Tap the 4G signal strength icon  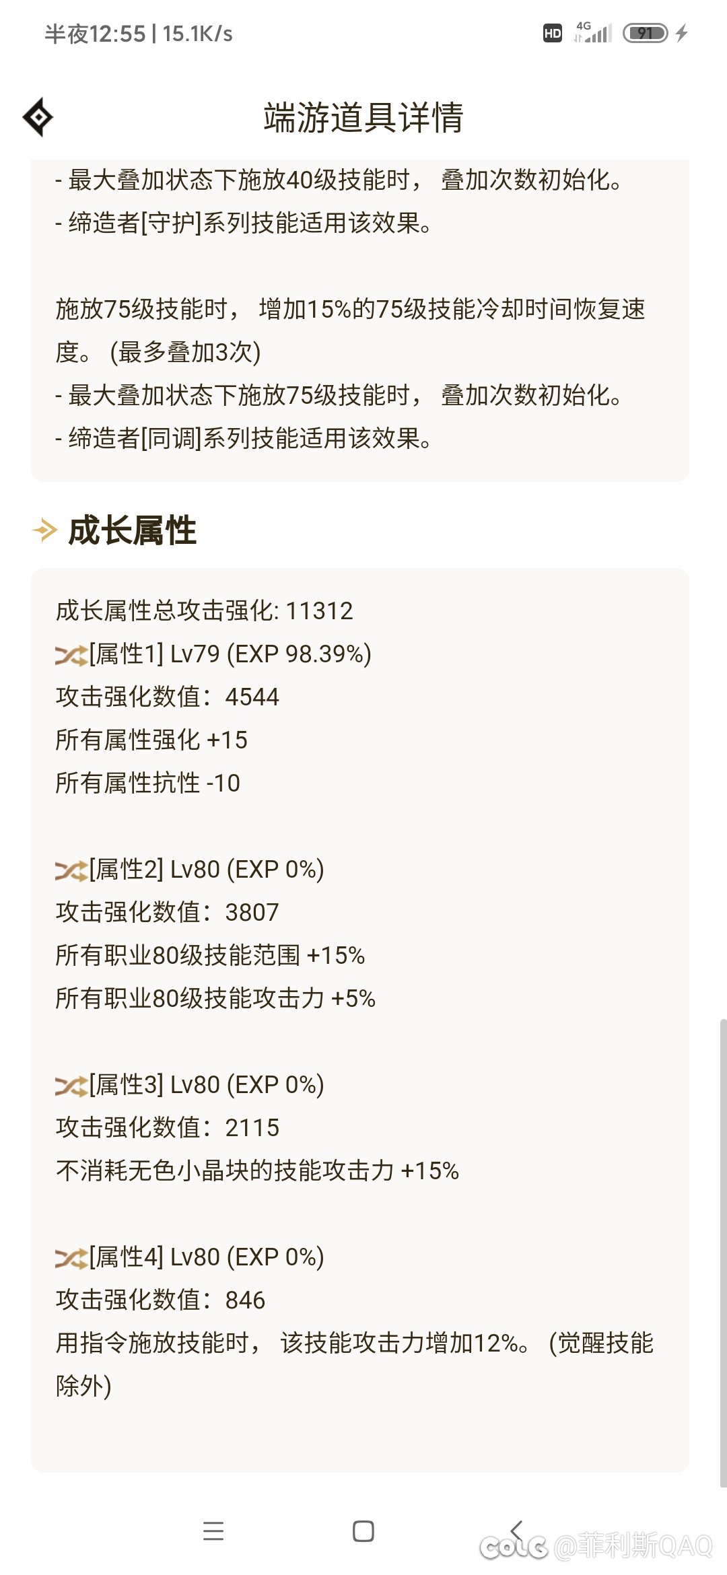pyautogui.click(x=593, y=32)
